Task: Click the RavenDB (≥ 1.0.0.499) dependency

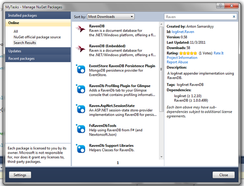Action: pos(191,100)
